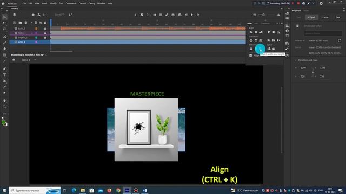Select the Pen tool
This screenshot has height=194, width=346.
pyautogui.click(x=4, y=68)
